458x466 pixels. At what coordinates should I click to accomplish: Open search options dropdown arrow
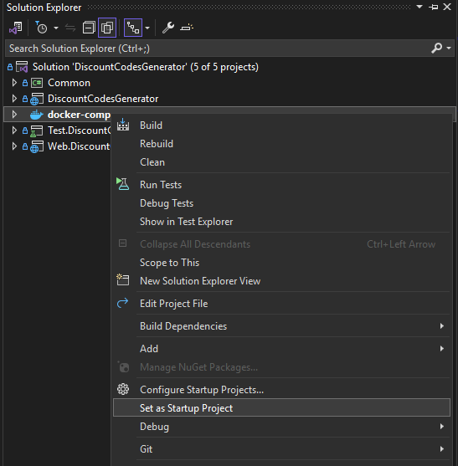click(x=449, y=48)
